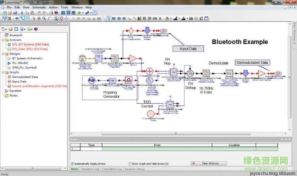This screenshot has height=176, width=297.
Task: Switch to the Simulation Log tab
Action: [90, 169]
